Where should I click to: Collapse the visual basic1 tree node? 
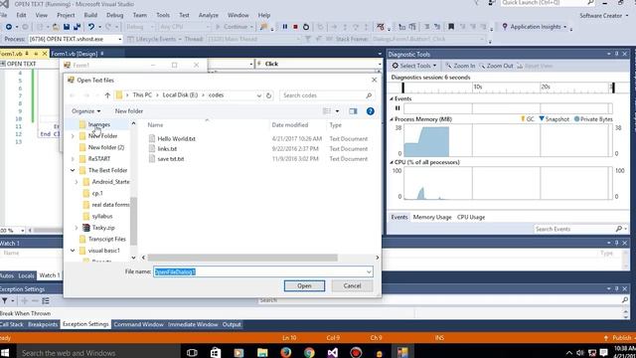pos(73,251)
